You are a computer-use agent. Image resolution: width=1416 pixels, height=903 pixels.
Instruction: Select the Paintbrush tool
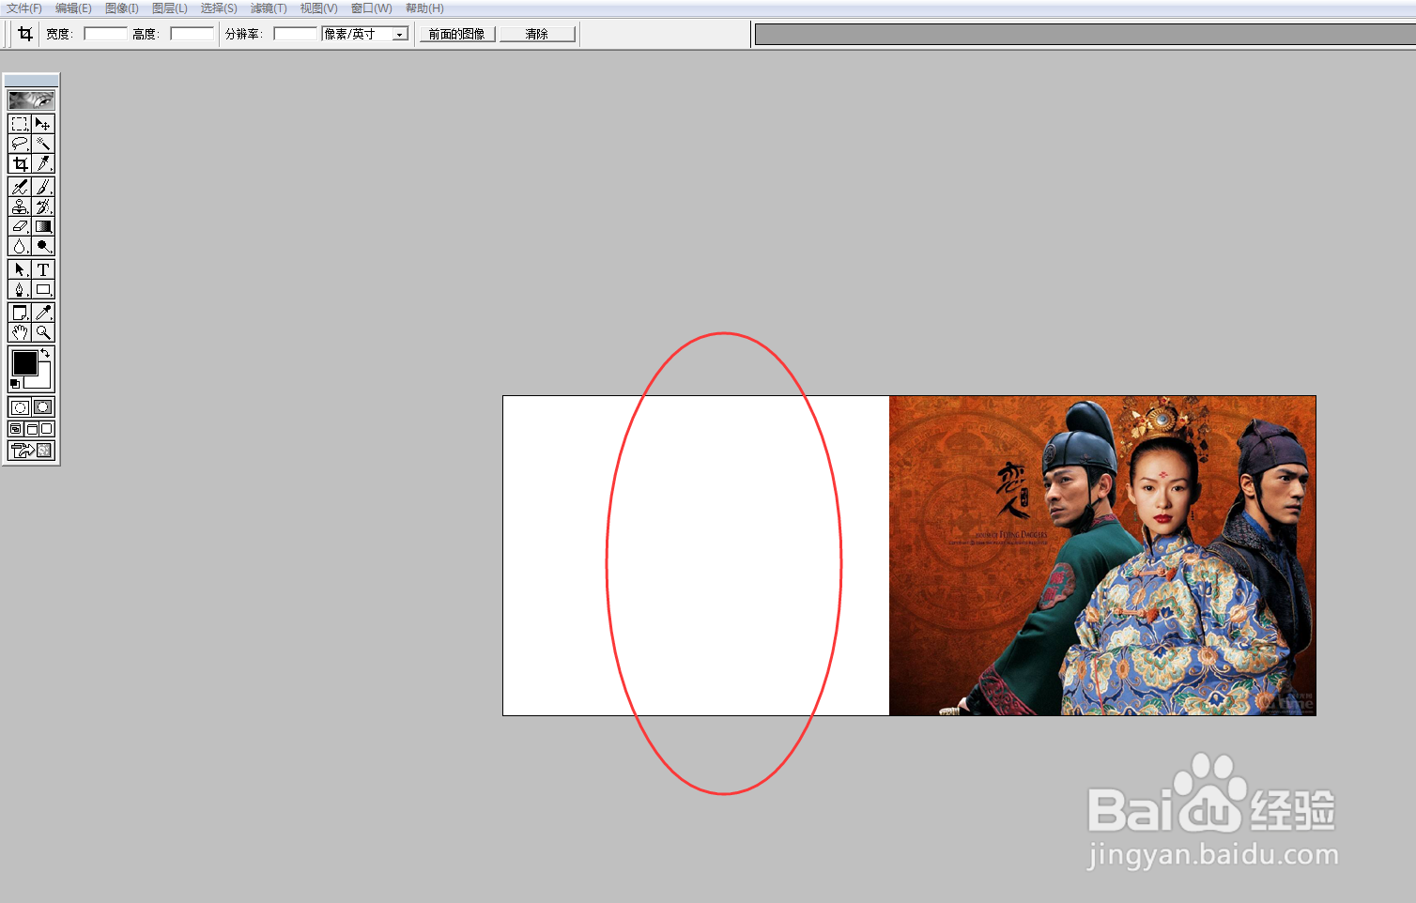tap(43, 187)
